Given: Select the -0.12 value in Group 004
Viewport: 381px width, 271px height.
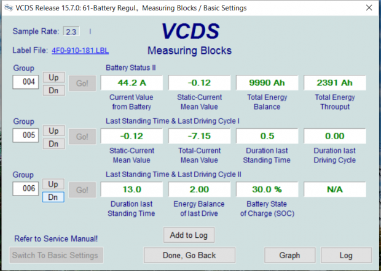Looking at the screenshot, I should point(199,83).
